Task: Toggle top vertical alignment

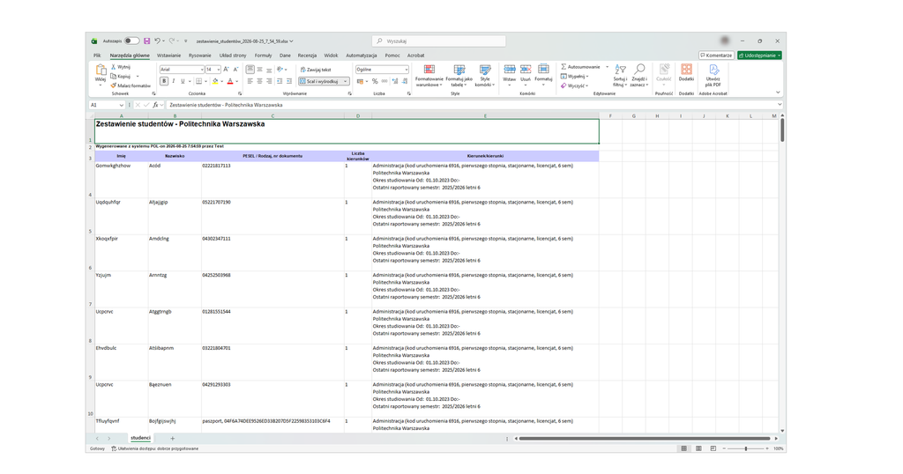Action: point(250,69)
